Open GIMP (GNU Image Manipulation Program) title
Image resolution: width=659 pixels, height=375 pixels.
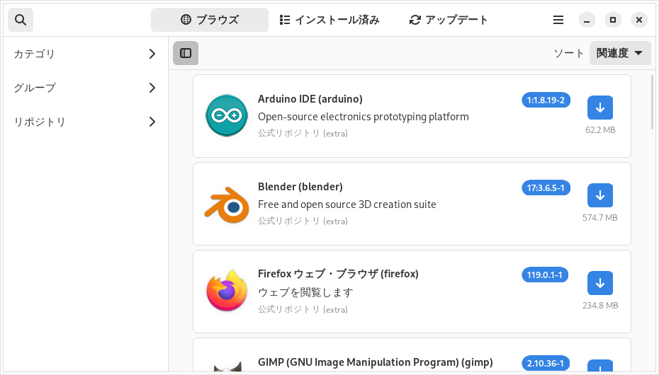pos(376,362)
